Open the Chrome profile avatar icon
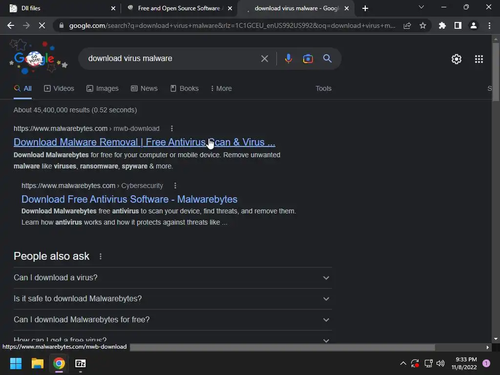Screen dimensions: 500x375 (x=474, y=25)
